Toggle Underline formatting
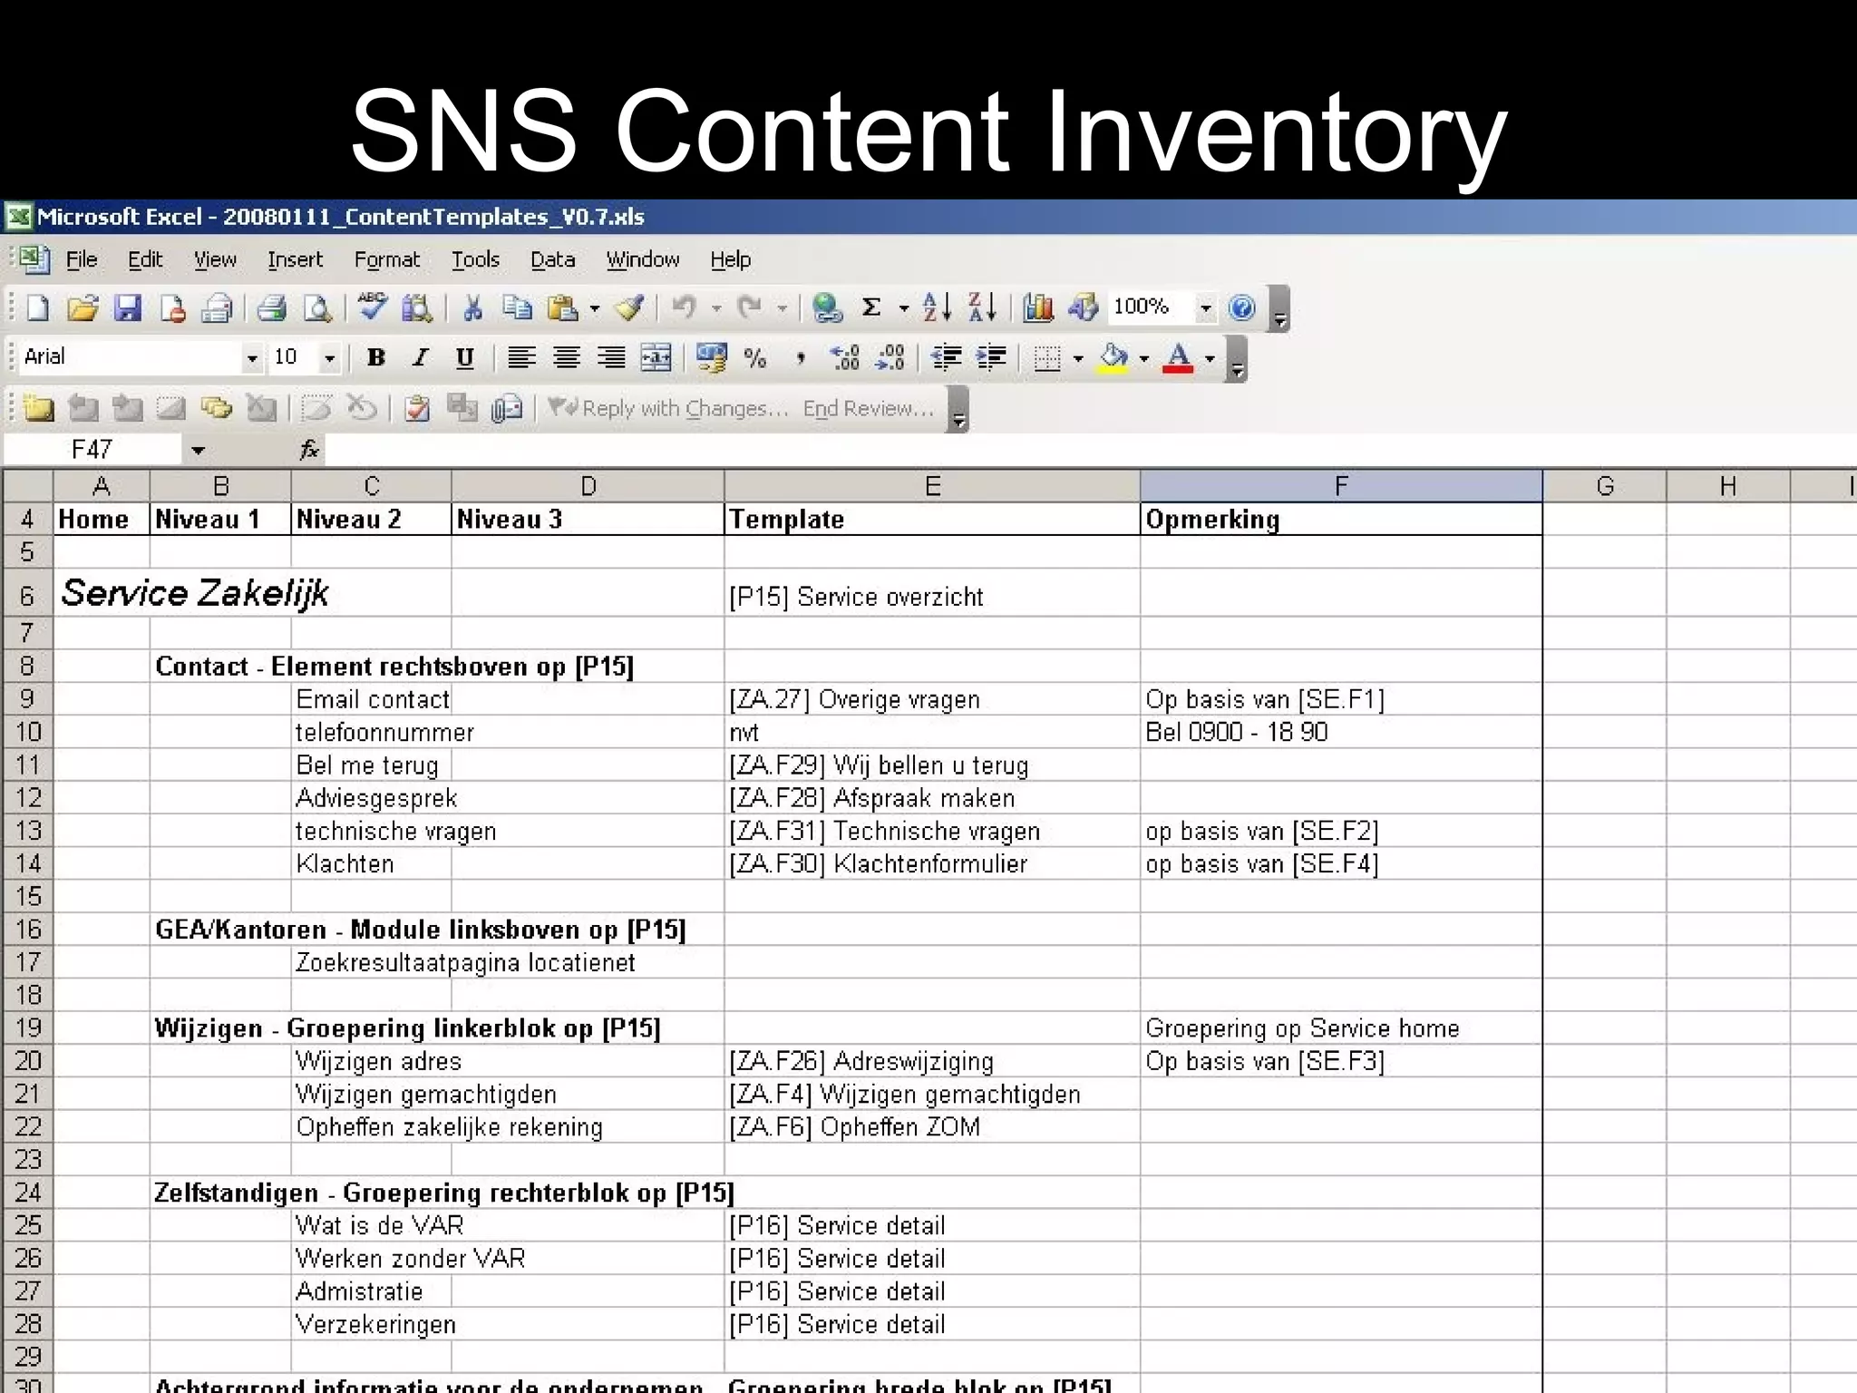1857x1393 pixels. (x=465, y=358)
